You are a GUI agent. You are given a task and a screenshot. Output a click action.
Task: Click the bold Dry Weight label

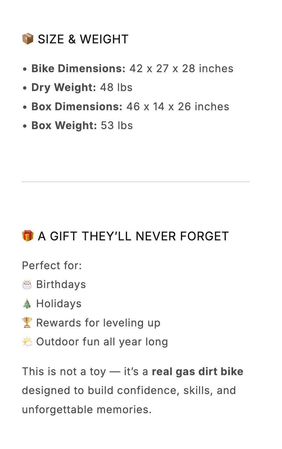(64, 87)
